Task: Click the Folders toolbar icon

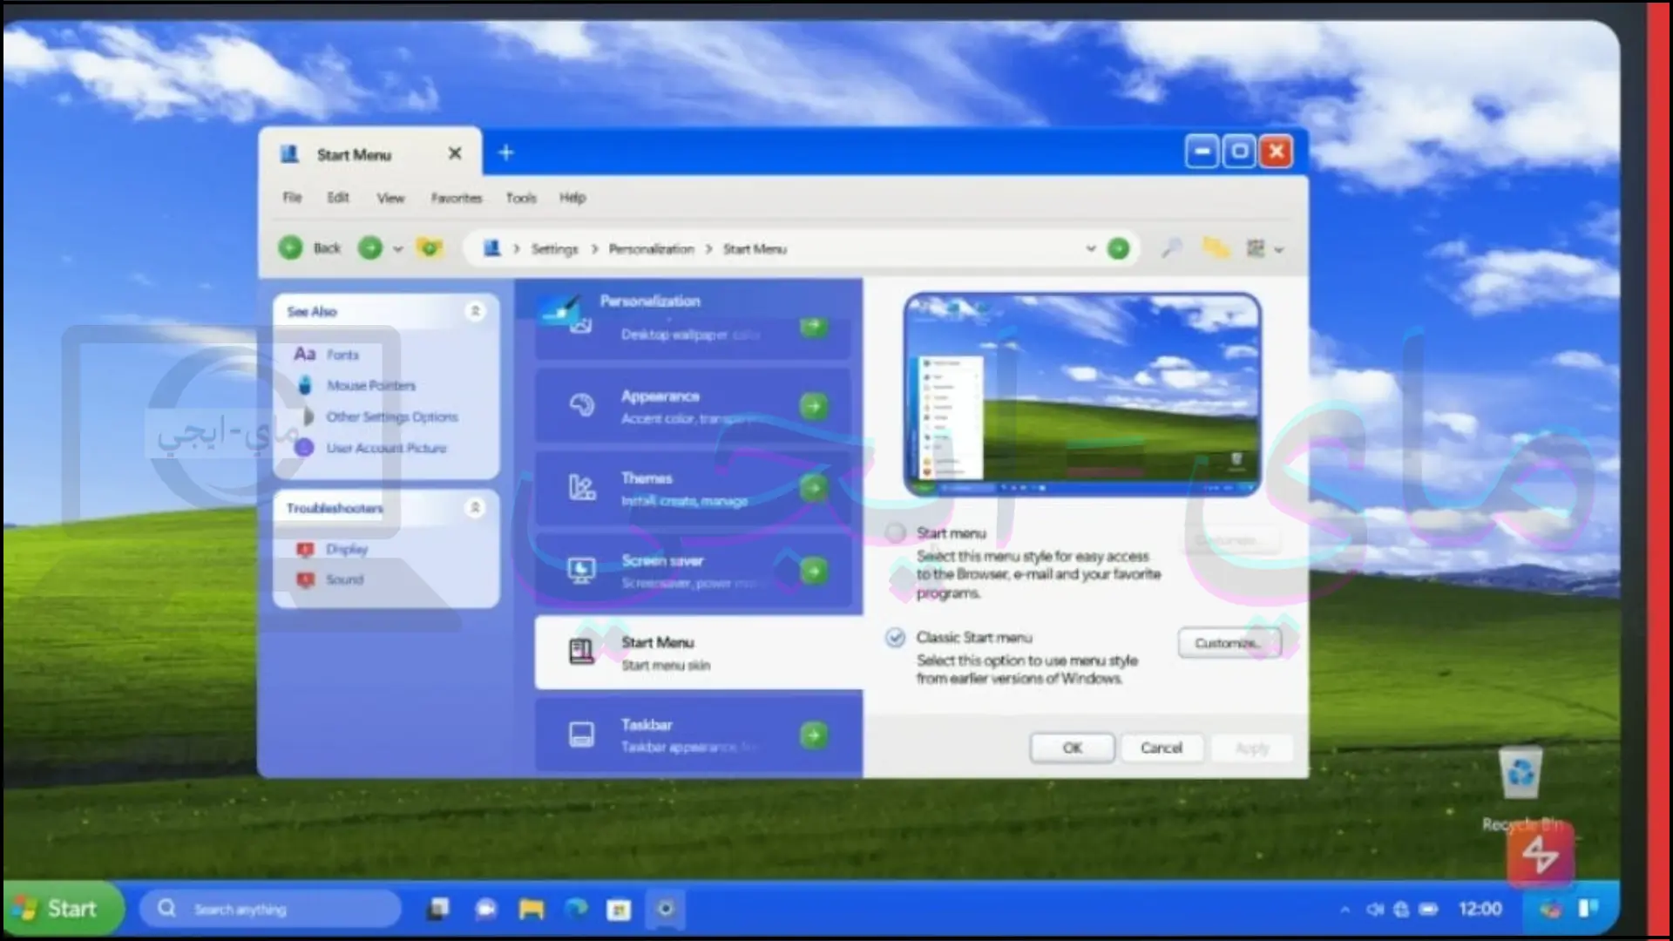Action: pos(1216,248)
